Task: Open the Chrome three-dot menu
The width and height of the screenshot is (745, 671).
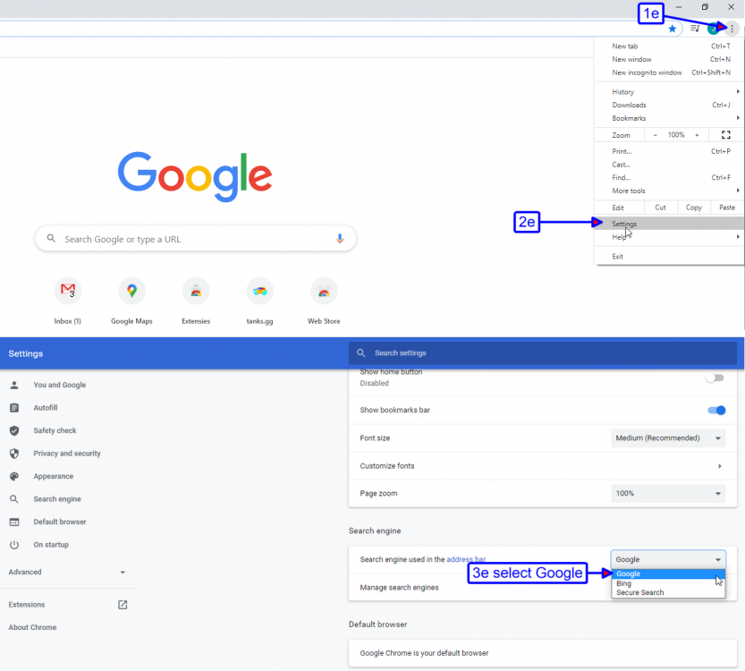Action: coord(732,29)
